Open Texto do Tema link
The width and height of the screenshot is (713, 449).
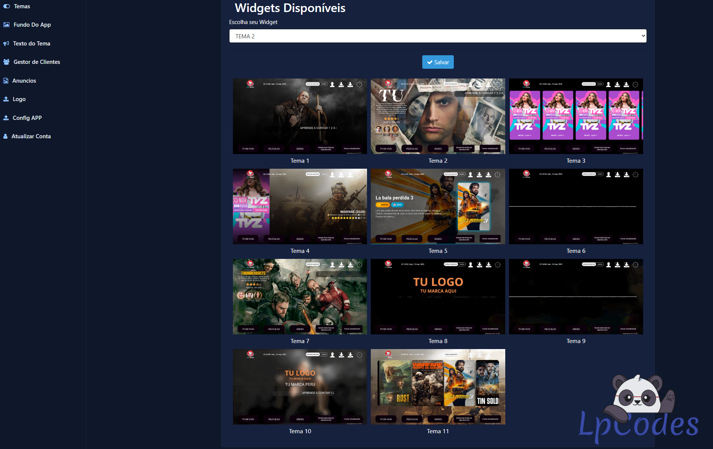tap(32, 44)
